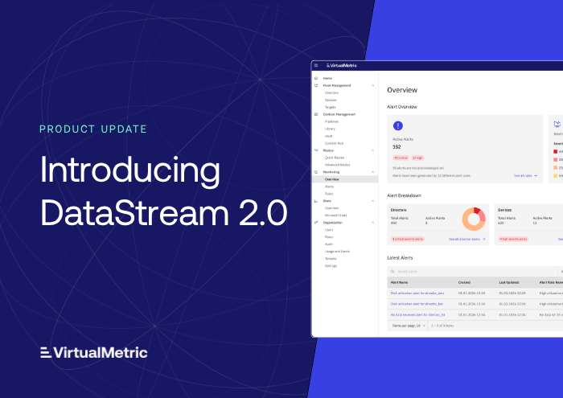Open Home in the sidebar

327,78
